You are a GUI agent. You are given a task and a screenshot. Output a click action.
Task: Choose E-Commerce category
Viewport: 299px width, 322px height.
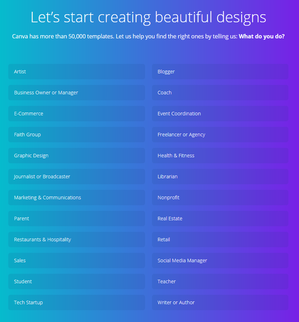[77, 114]
